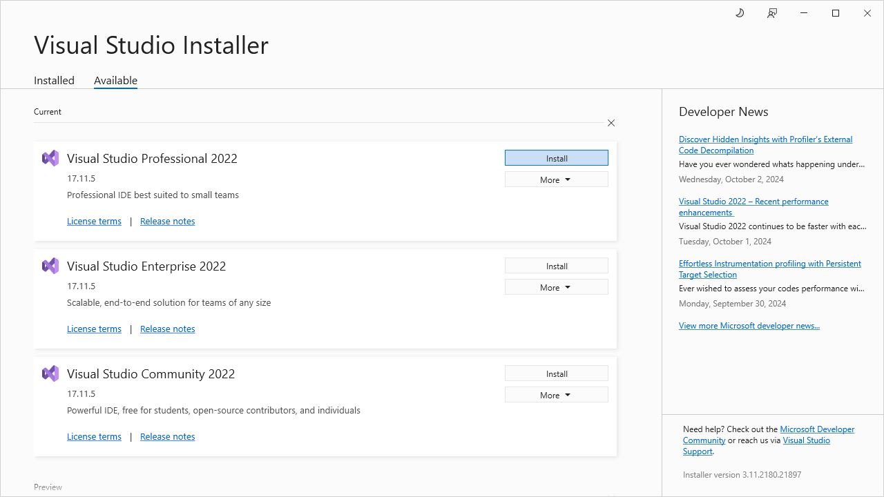Switch to the Installed tab
This screenshot has width=884, height=497.
(x=54, y=80)
